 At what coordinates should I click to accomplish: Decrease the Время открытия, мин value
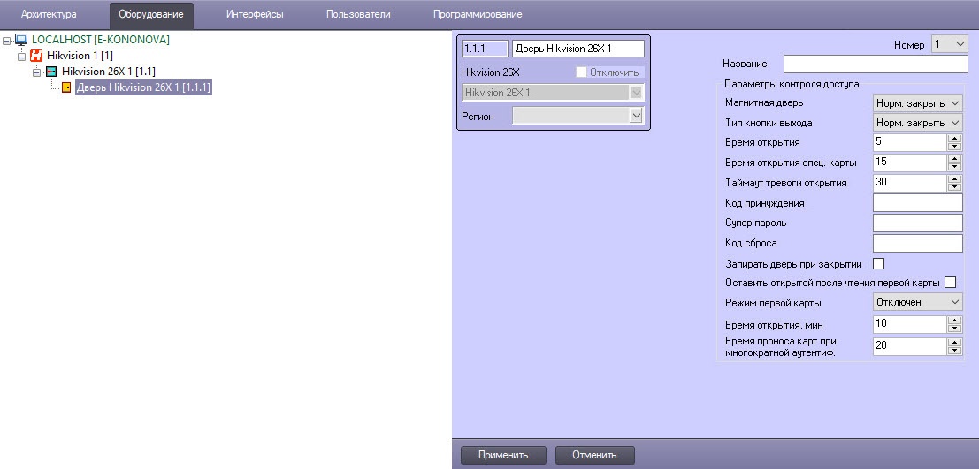coord(954,329)
